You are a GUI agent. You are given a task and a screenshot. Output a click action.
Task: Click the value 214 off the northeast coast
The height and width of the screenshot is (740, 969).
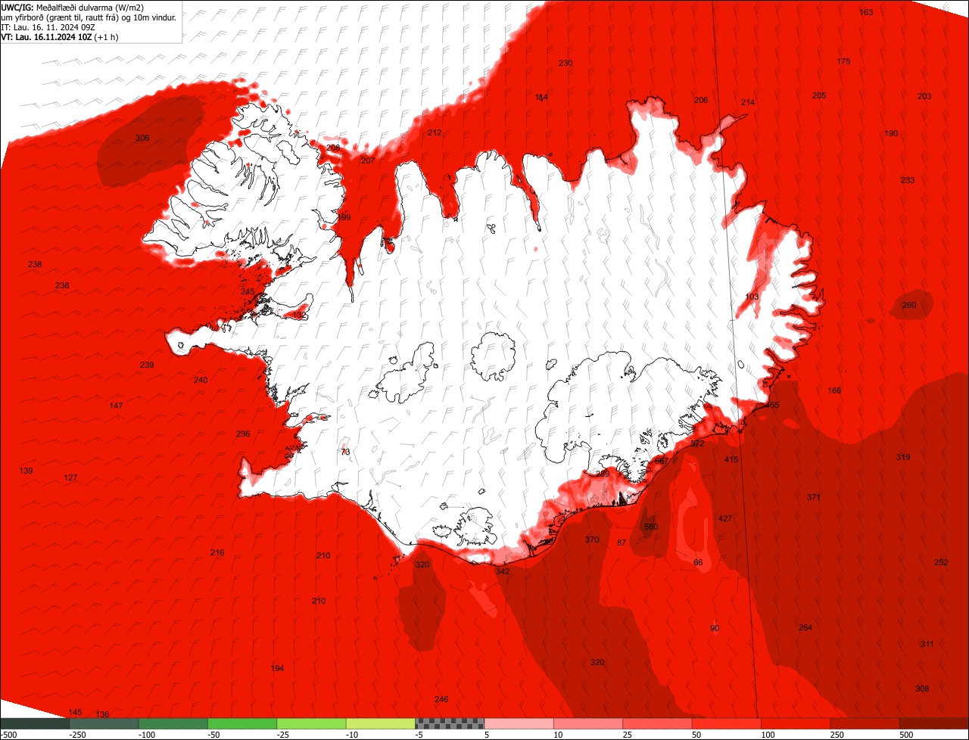pos(748,102)
